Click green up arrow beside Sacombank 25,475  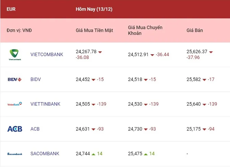(x=145, y=154)
